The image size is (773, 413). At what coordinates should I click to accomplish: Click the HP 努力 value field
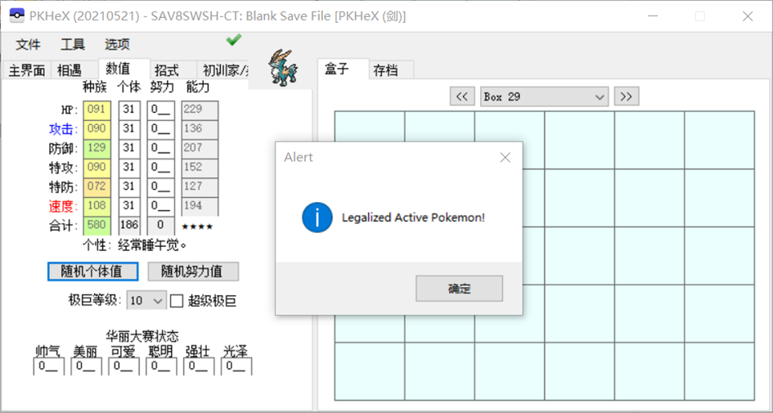(x=160, y=110)
